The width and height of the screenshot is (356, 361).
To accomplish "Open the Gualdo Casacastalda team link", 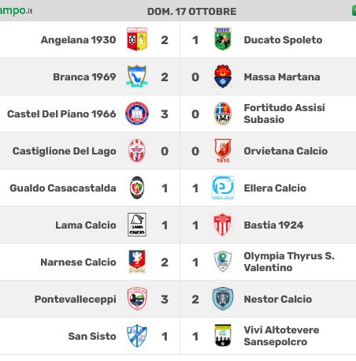I will pyautogui.click(x=63, y=188).
